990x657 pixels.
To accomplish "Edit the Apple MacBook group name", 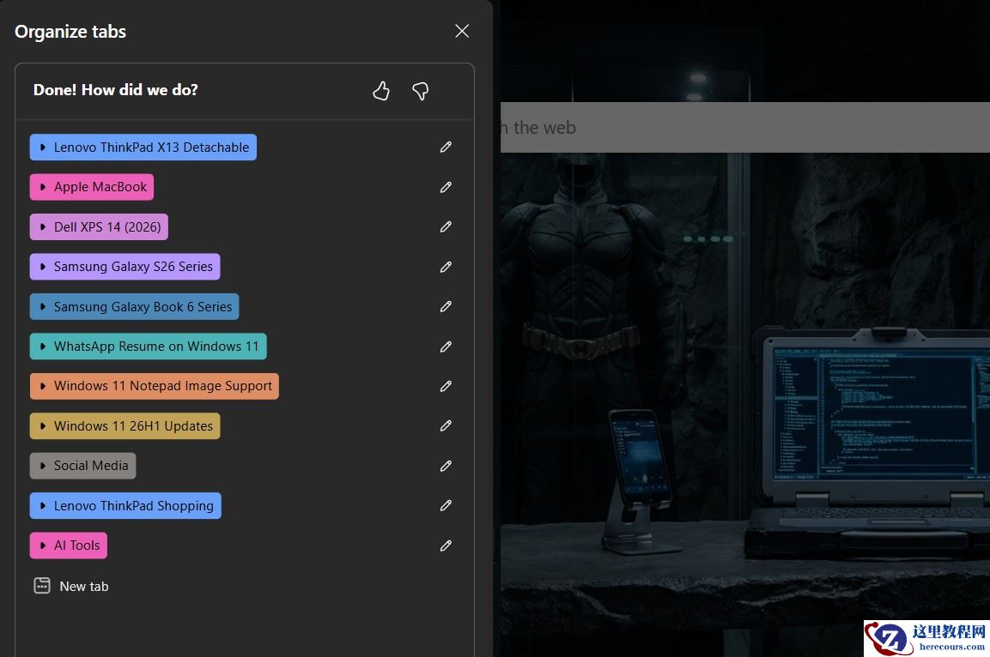I will [446, 187].
